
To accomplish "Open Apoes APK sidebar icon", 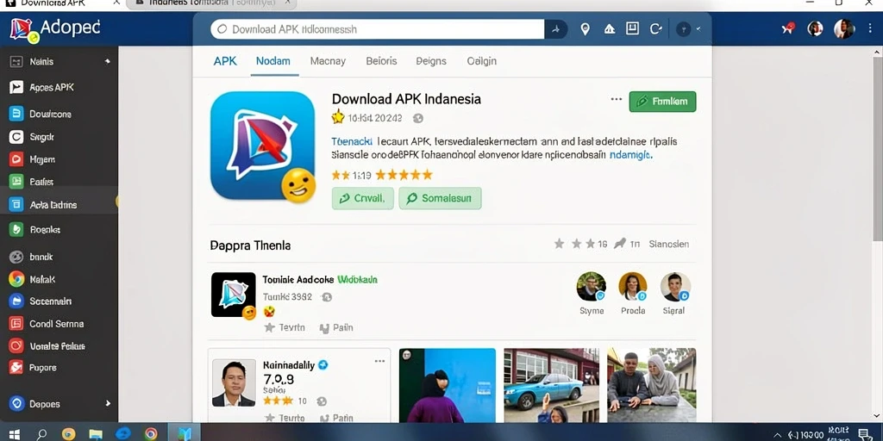I will tap(16, 87).
